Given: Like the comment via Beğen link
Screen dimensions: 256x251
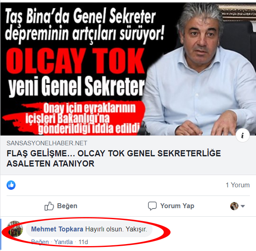Looking at the screenshot, I should [x=40, y=242].
